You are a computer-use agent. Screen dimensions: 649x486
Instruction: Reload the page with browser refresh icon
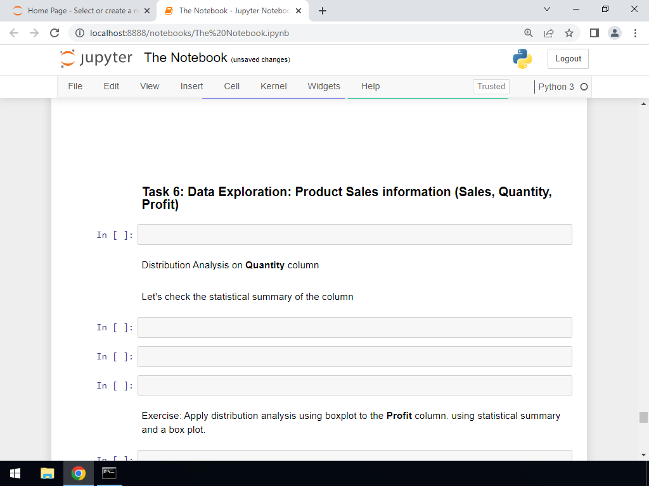[55, 33]
